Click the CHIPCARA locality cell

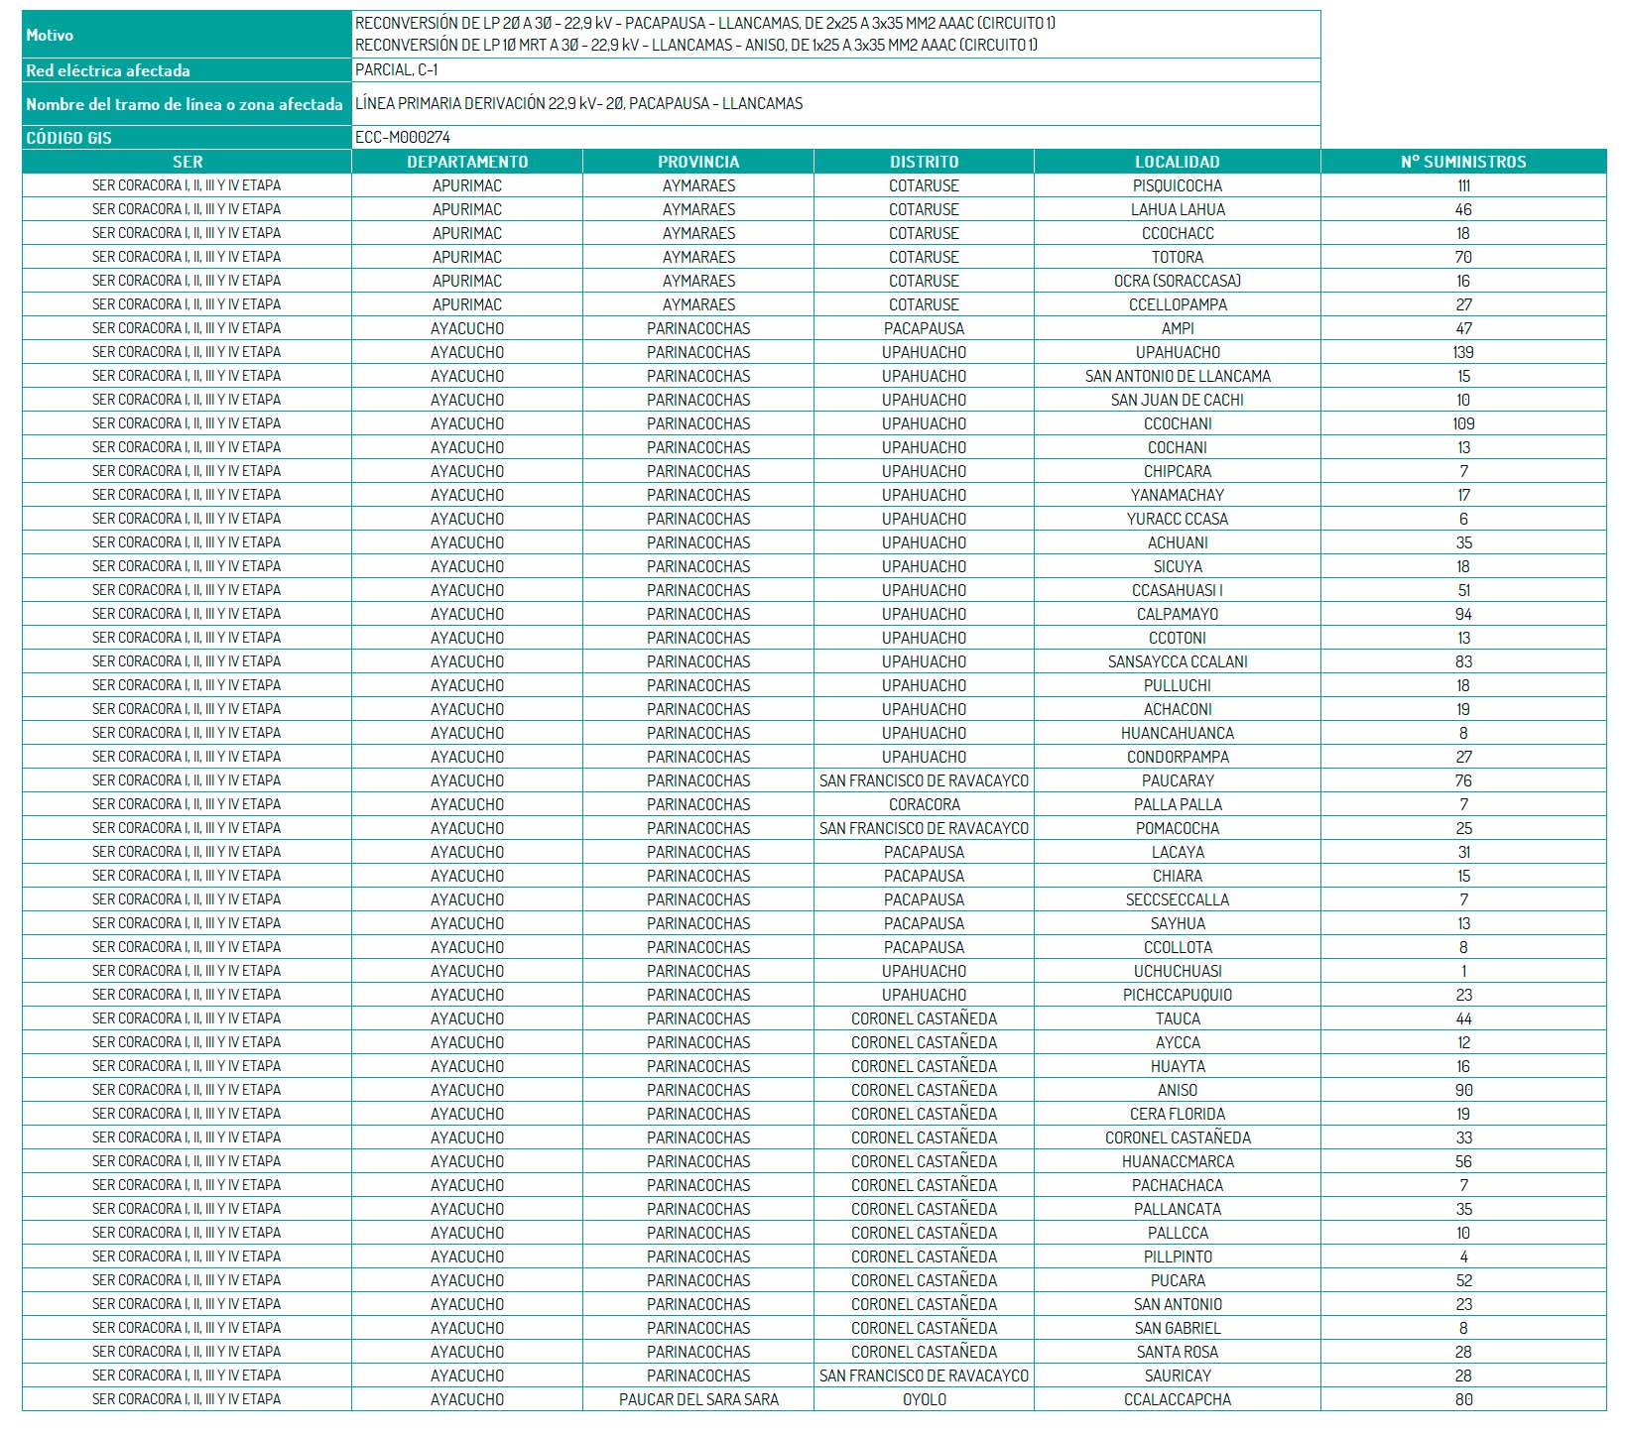pyautogui.click(x=1178, y=471)
